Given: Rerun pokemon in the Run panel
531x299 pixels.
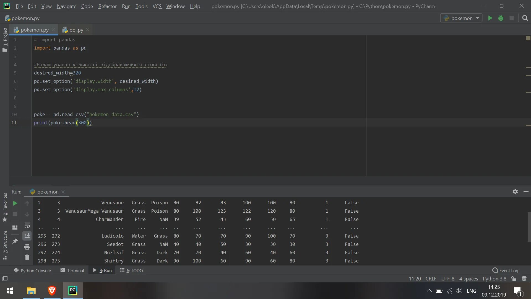Looking at the screenshot, I should pos(15,203).
